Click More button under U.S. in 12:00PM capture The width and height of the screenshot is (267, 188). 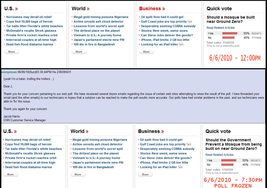point(12,52)
